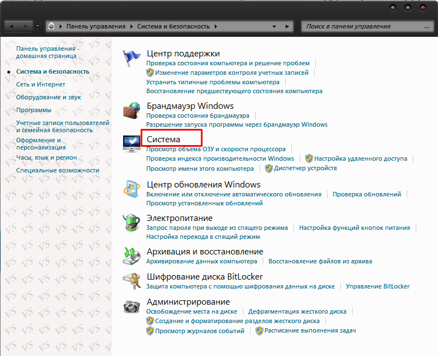
Task: Open Диспетчер устройств
Action: tap(305, 168)
